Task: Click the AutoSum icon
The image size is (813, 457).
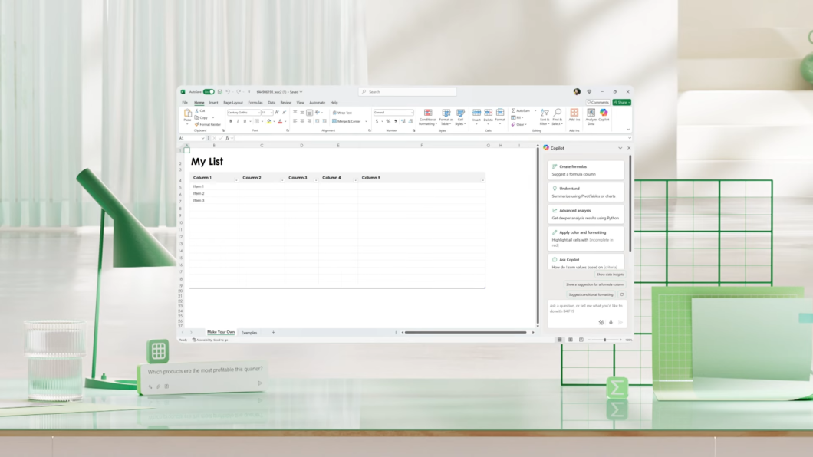Action: point(514,110)
